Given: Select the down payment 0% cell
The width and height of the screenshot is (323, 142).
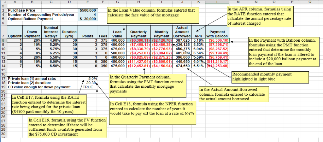Looking at the screenshot, I should point(32,53).
